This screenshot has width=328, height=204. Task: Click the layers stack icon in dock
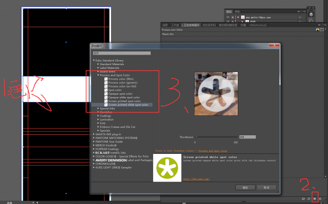(311, 15)
